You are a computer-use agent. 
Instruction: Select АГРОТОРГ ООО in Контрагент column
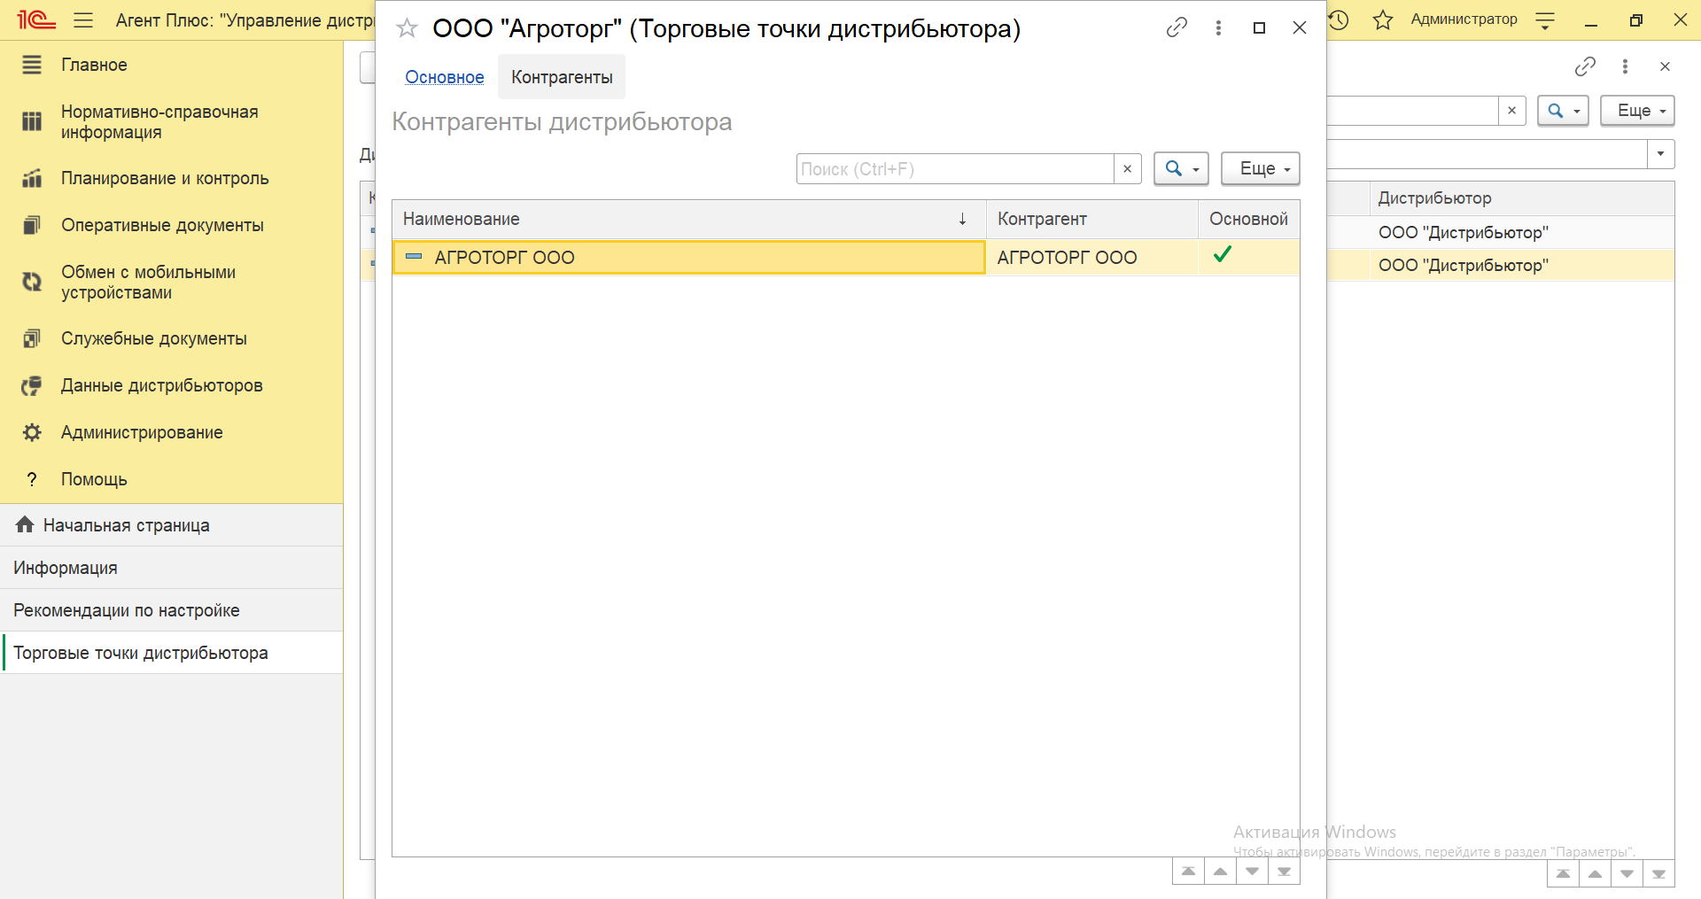[1092, 258]
